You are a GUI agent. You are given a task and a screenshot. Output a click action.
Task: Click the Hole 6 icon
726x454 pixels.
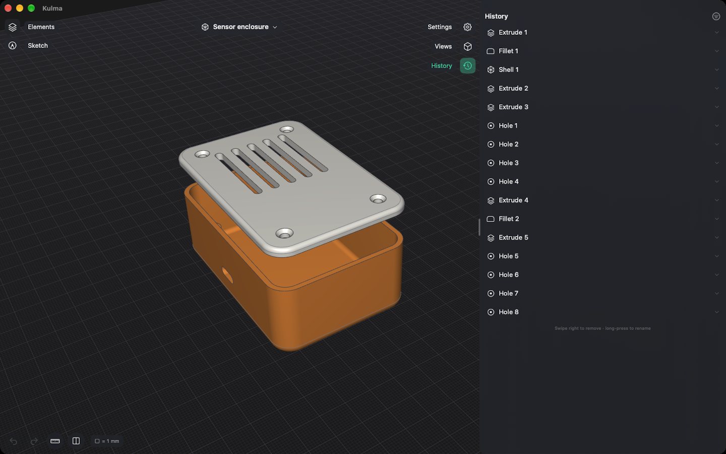point(491,275)
